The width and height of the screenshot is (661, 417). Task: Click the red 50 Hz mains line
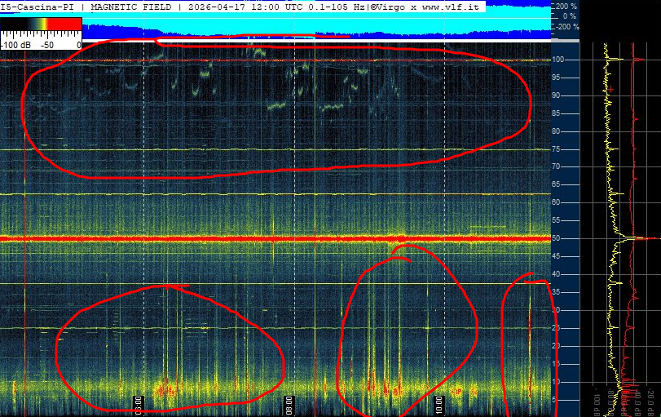(245, 239)
